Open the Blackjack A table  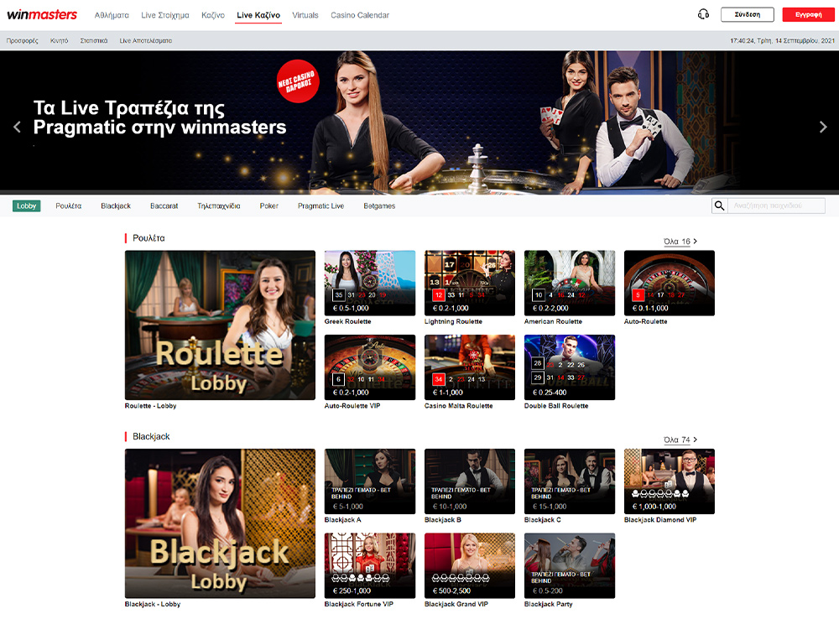[370, 481]
